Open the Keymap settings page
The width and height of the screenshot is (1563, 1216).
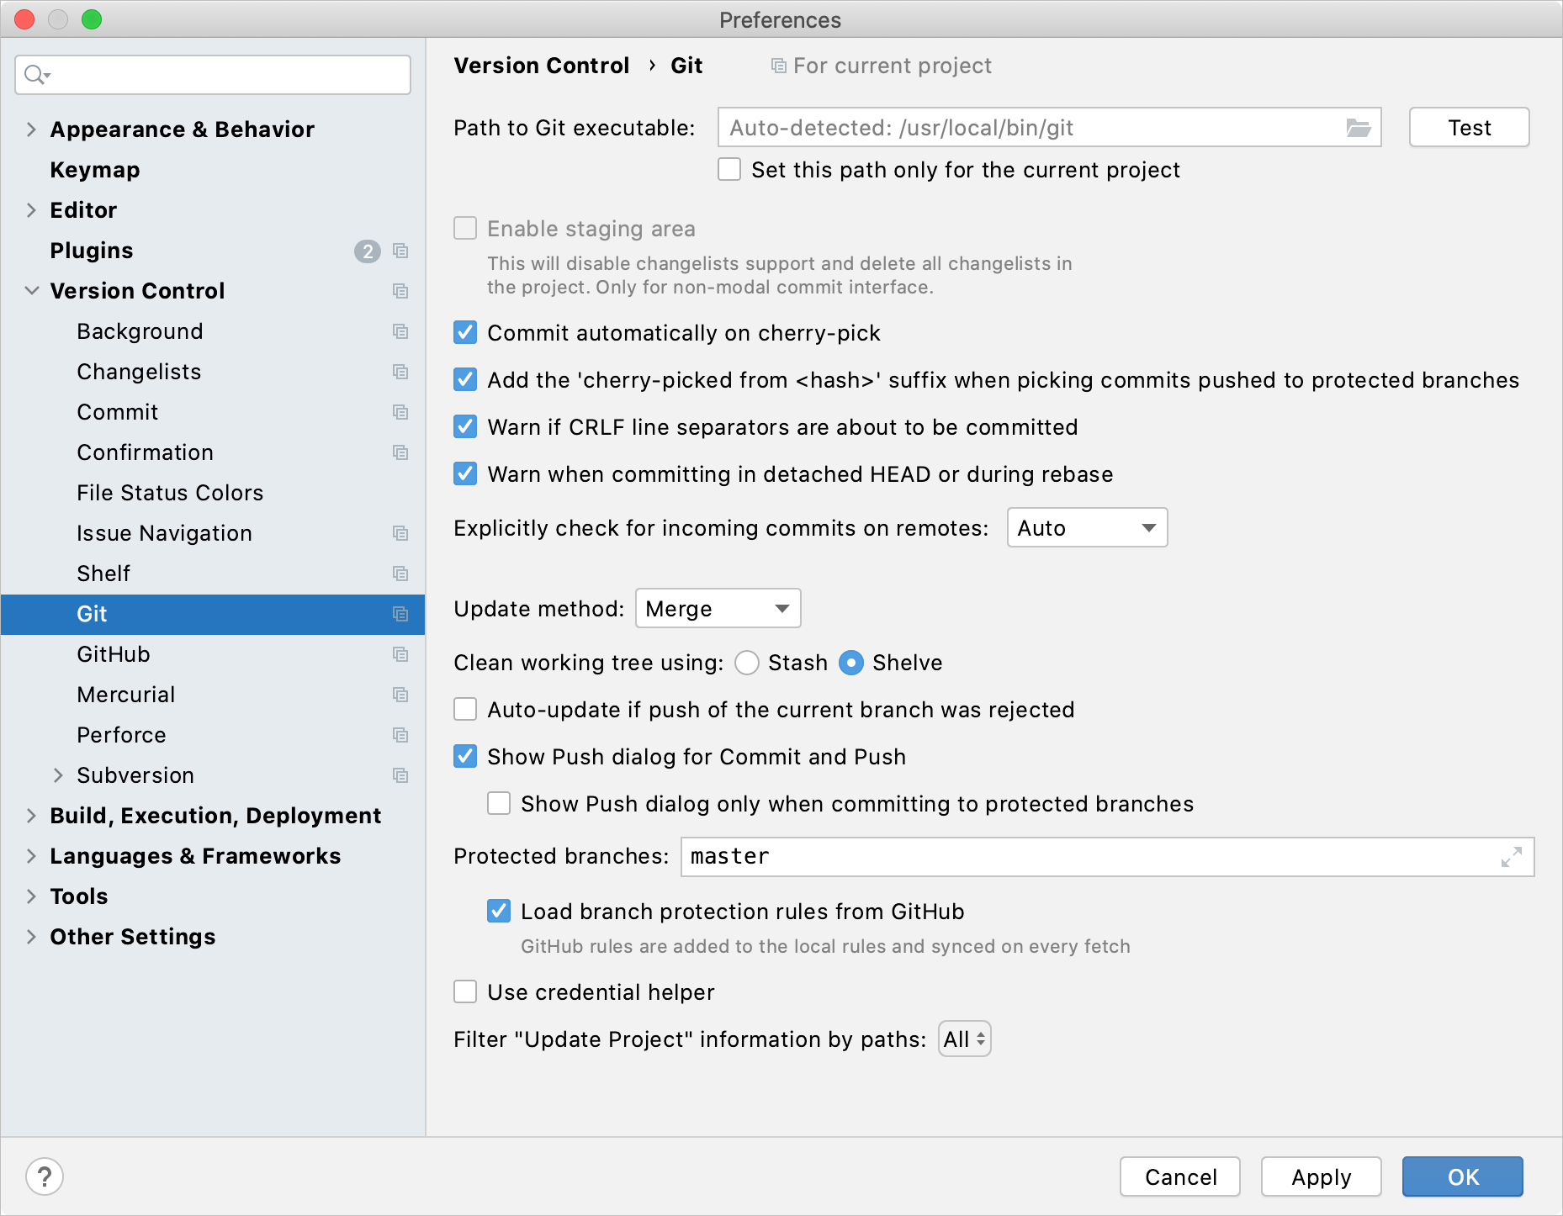[95, 170]
